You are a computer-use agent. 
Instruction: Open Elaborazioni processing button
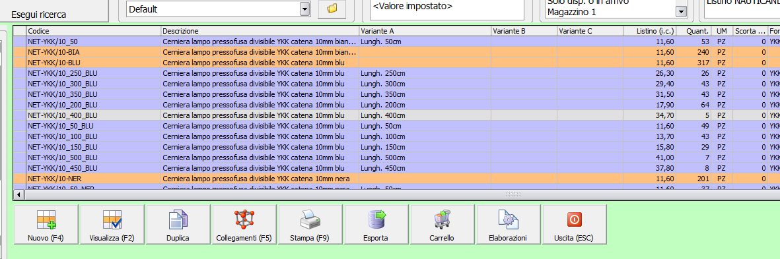(508, 225)
